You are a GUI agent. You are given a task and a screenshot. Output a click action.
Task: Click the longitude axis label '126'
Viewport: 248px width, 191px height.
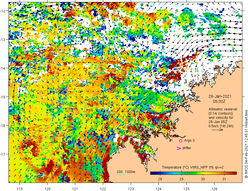214,189
